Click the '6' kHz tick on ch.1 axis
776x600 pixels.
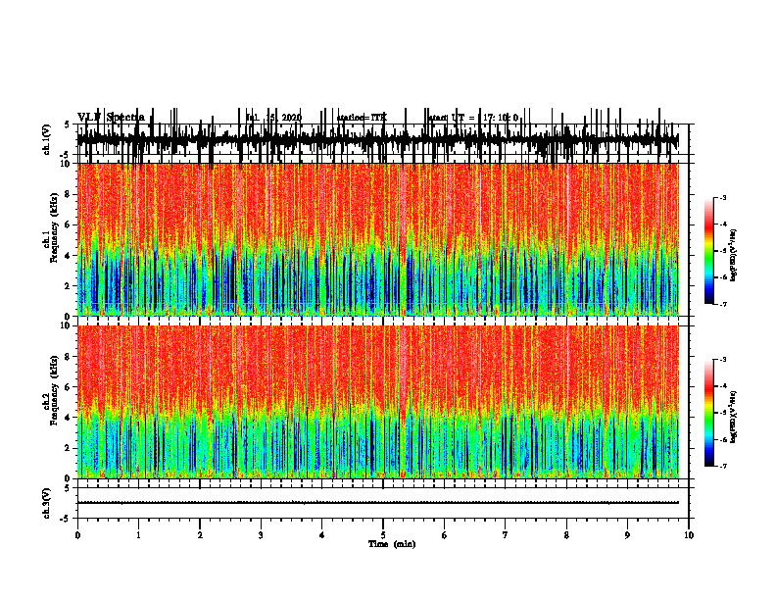click(69, 225)
